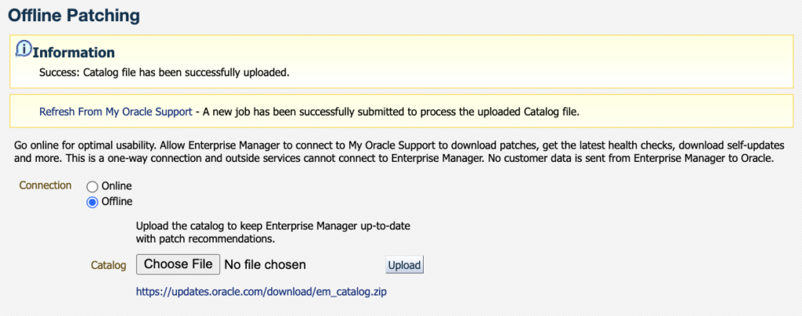The image size is (802, 316).
Task: Select the Online connection radio button
Action: 92,187
